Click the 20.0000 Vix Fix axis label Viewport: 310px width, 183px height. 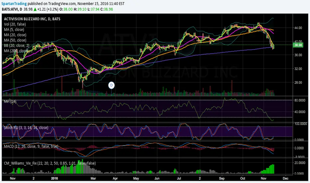point(299,163)
